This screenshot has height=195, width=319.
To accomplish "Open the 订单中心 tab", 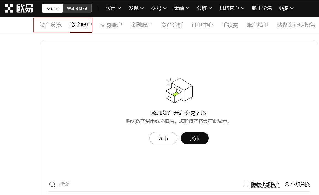I will (202, 24).
